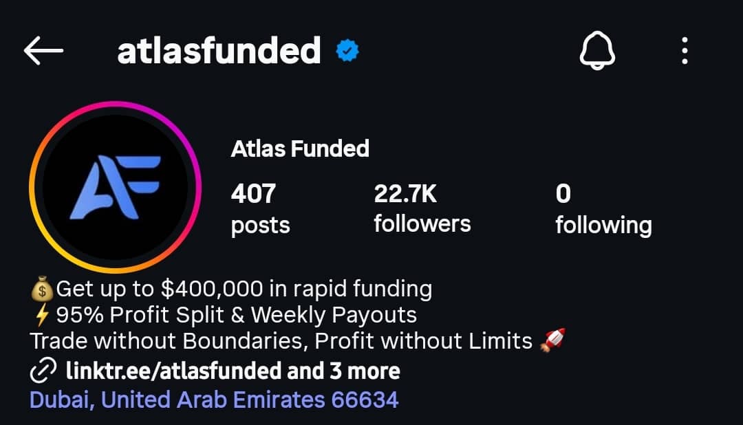Viewport: 743px width, 425px height.
Task: Expand the "and 3 more" links
Action: tap(344, 372)
